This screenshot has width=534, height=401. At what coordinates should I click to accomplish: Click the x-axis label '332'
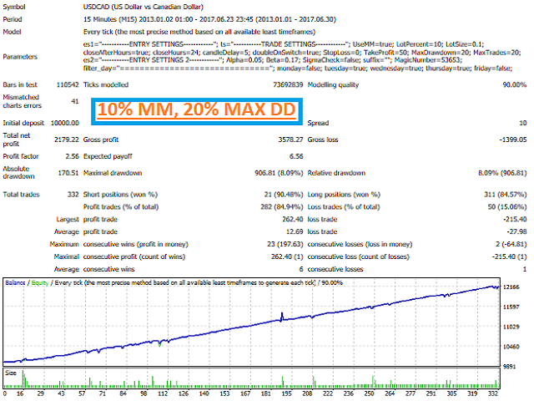point(493,393)
